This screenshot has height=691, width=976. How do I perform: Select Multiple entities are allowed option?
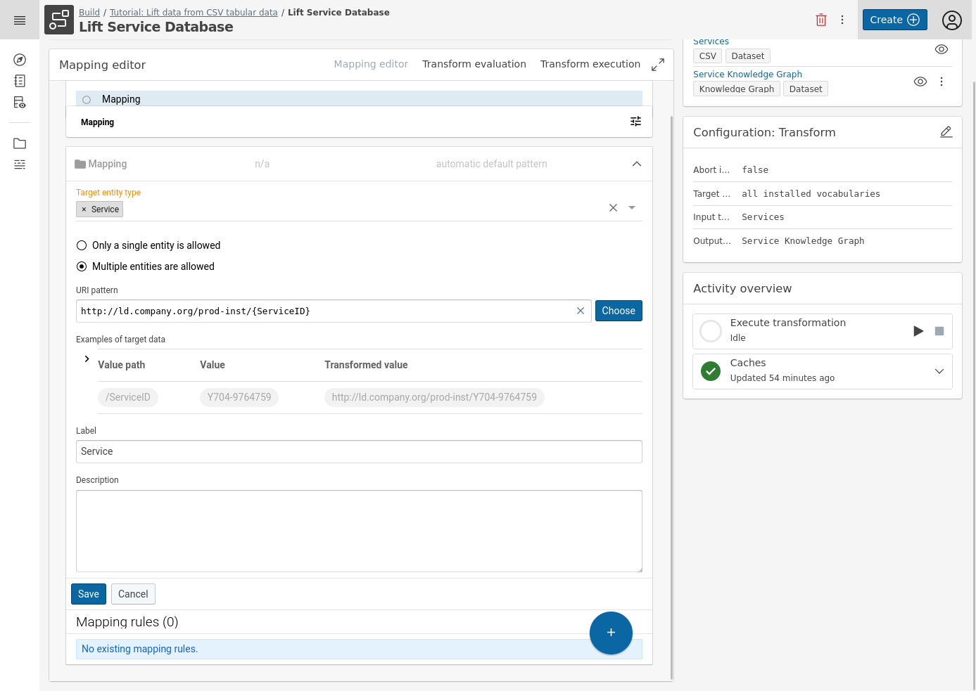pyautogui.click(x=82, y=266)
